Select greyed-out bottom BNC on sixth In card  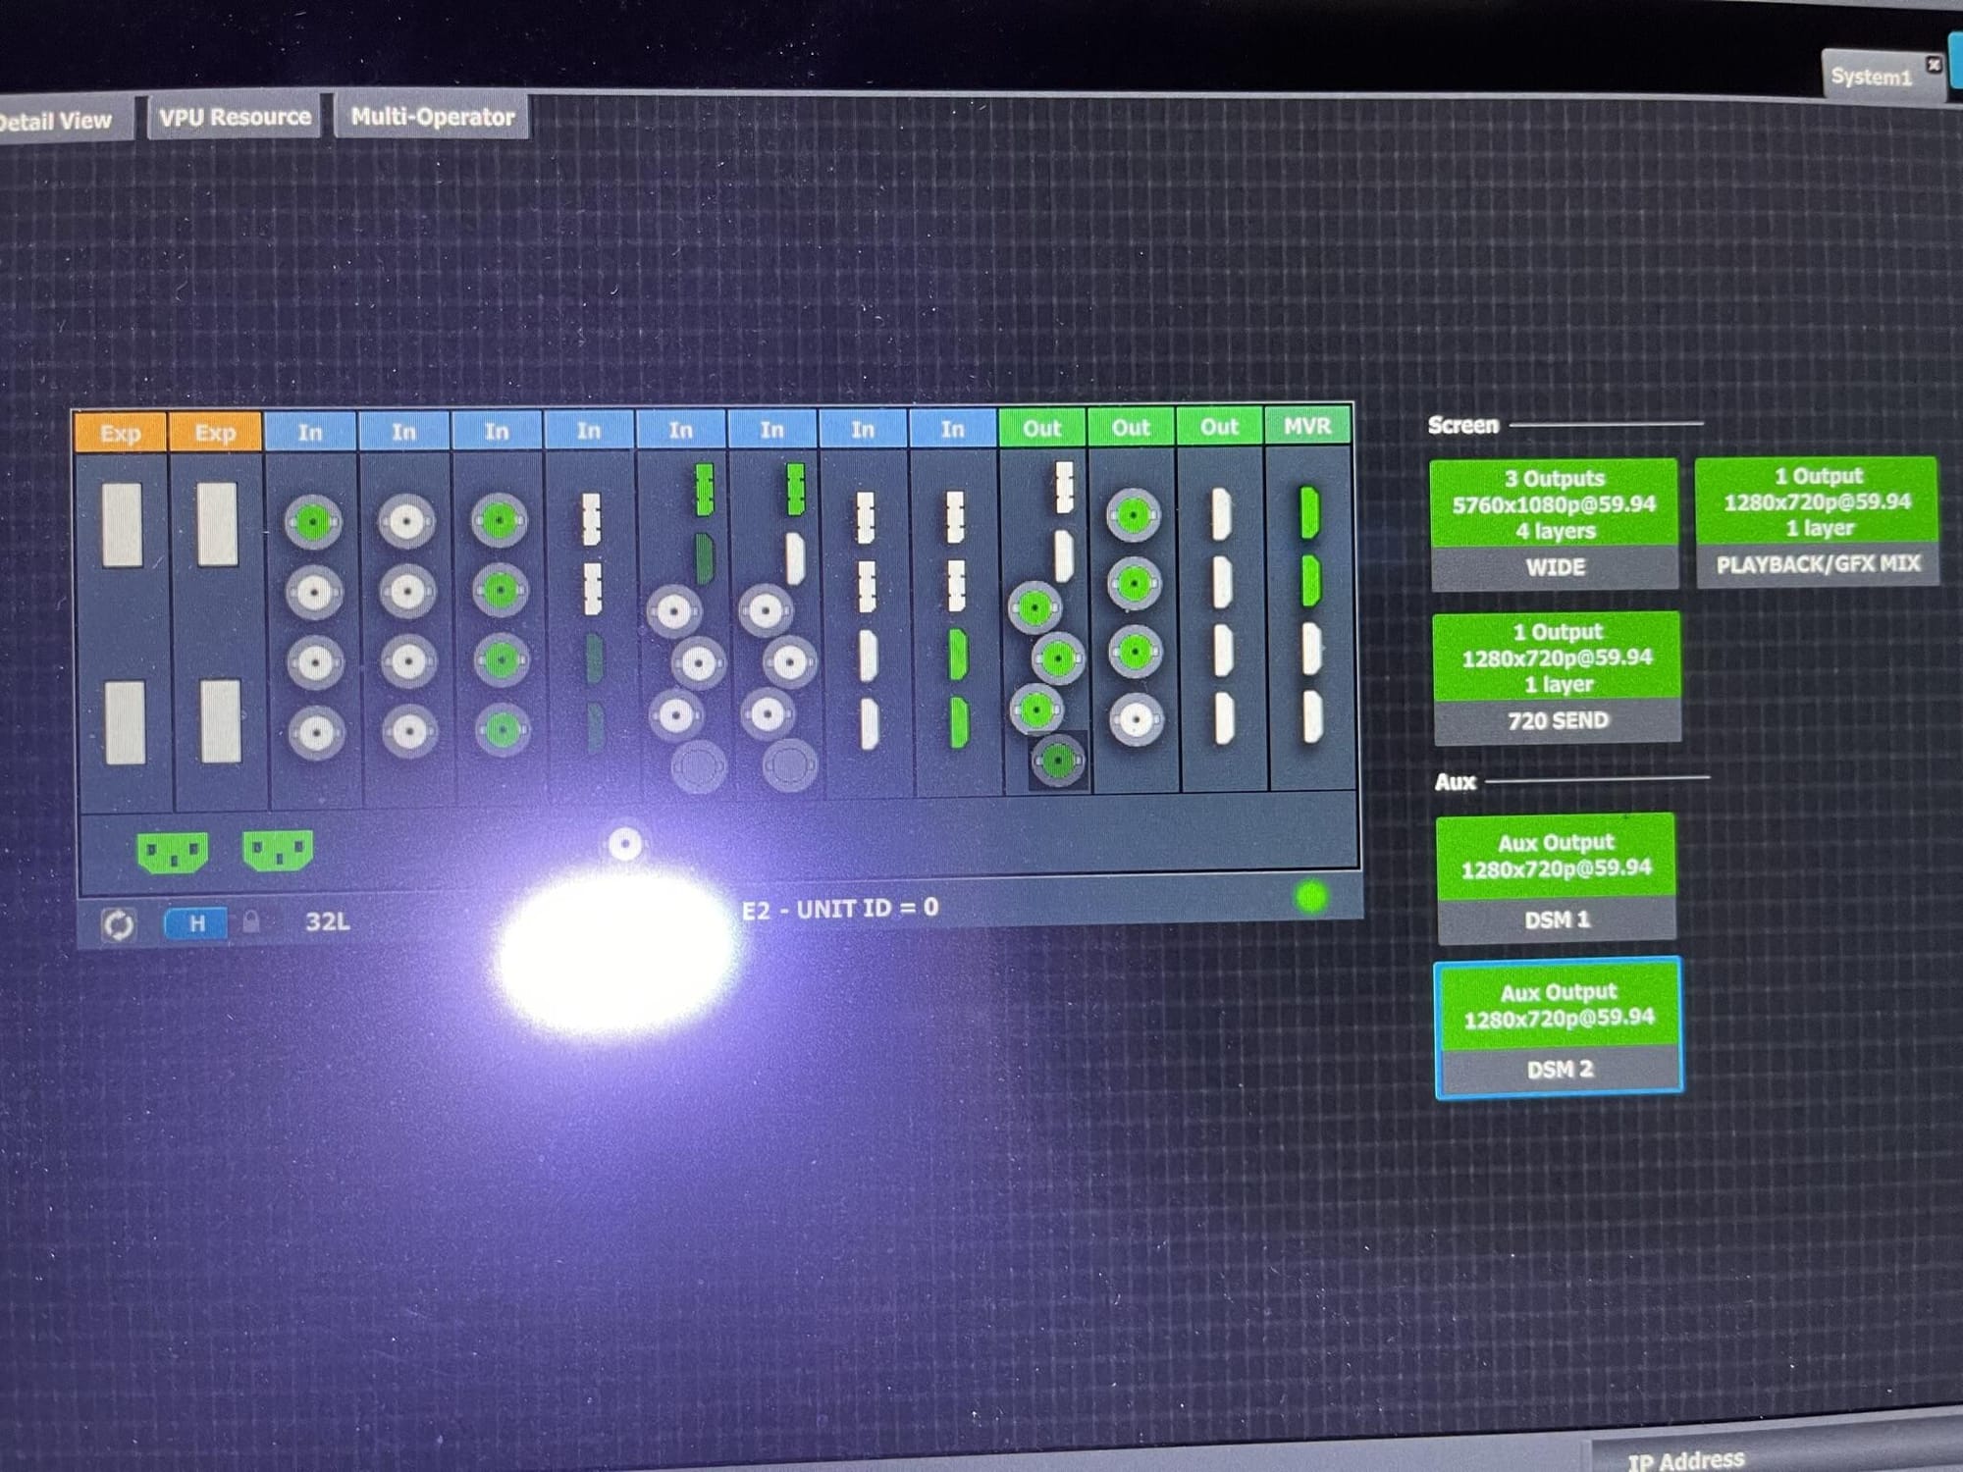[790, 764]
